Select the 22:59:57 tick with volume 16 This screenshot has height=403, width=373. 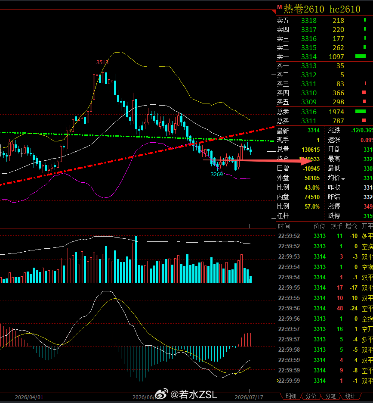[324, 329]
